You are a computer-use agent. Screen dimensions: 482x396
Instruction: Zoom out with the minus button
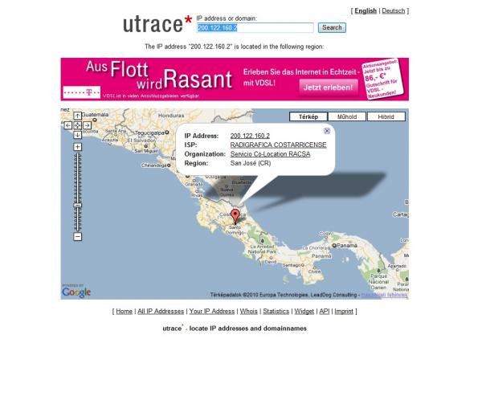(x=78, y=236)
